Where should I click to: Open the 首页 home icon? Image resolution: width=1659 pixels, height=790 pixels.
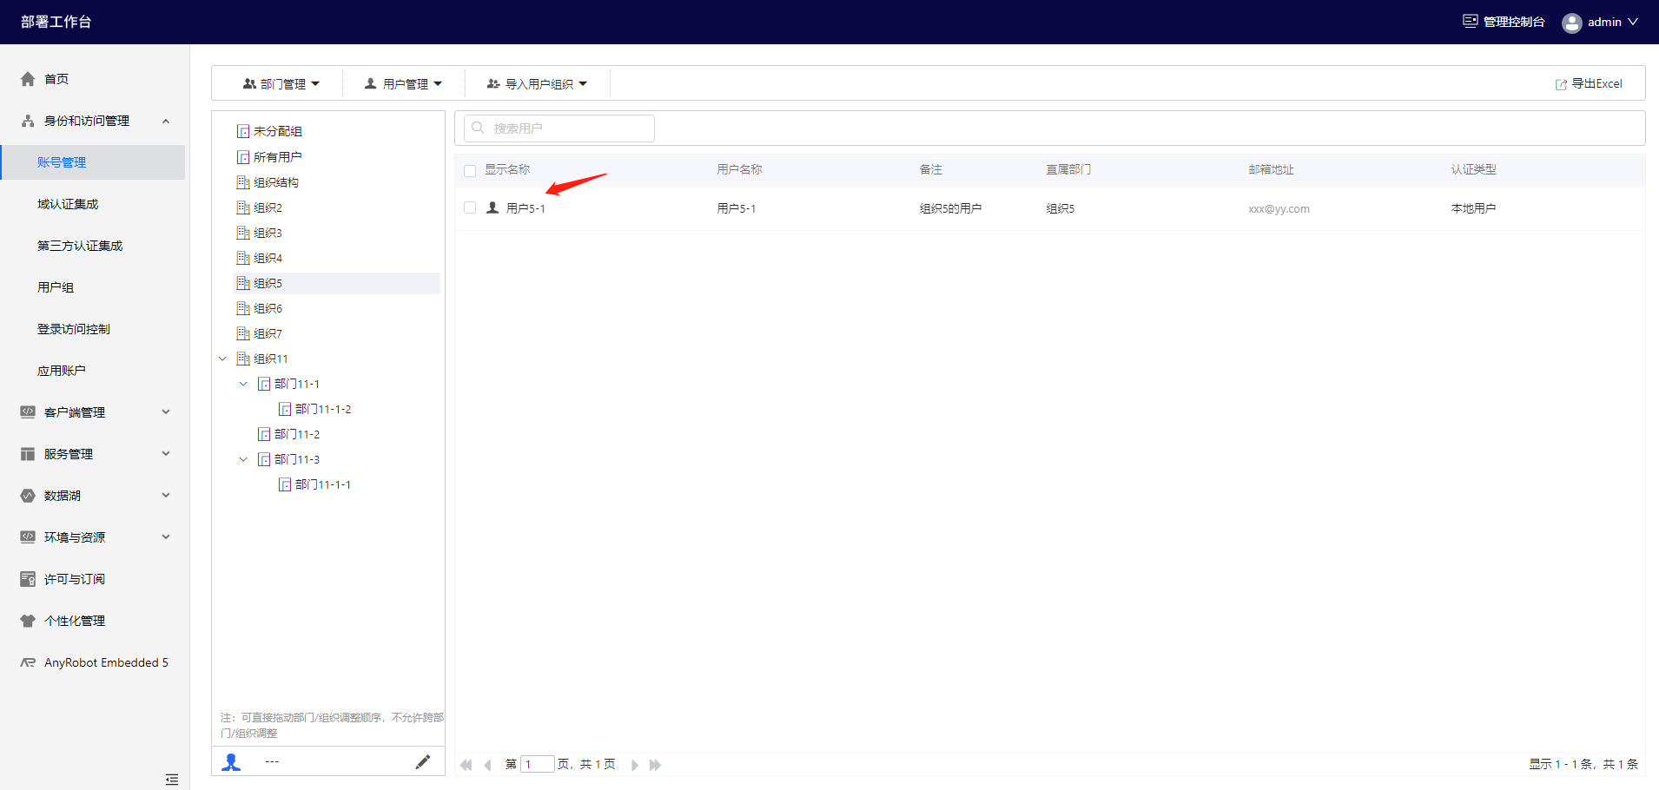(28, 79)
